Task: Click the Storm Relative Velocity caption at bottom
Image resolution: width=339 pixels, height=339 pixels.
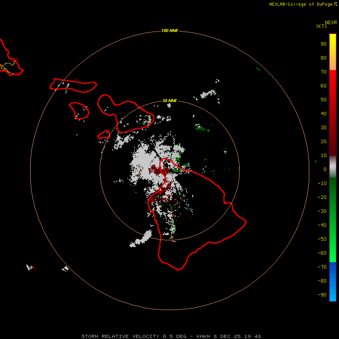Action: coord(171,336)
